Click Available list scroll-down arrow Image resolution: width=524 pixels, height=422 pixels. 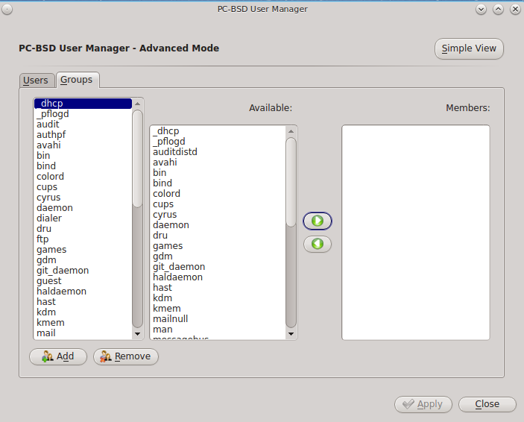(x=291, y=334)
